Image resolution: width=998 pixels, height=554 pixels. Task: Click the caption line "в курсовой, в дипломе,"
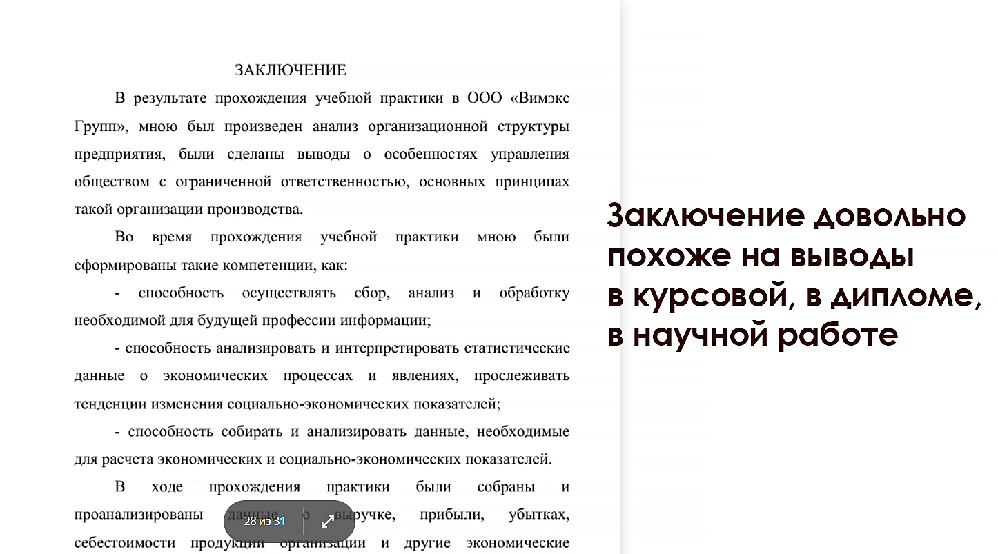pyautogui.click(x=794, y=297)
